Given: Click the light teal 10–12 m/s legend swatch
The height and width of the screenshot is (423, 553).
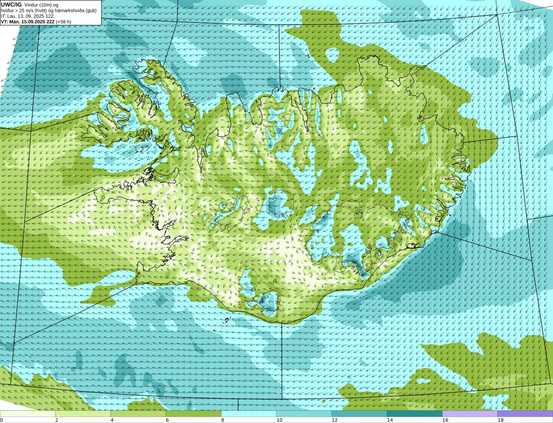Looking at the screenshot, I should tap(304, 414).
